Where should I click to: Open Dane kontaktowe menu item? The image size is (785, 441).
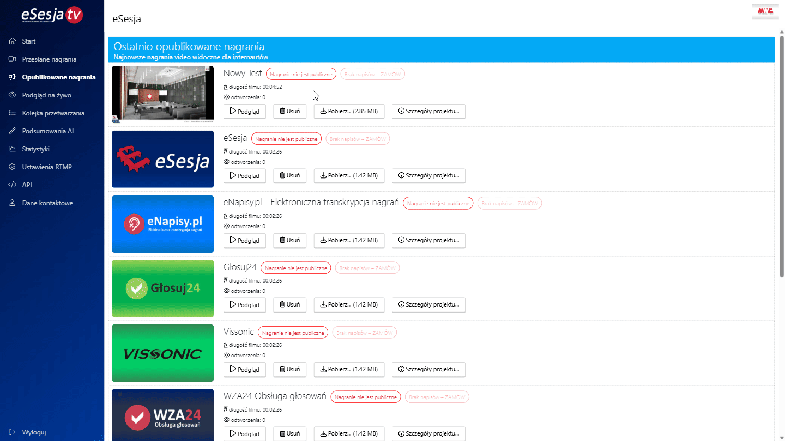pyautogui.click(x=47, y=203)
